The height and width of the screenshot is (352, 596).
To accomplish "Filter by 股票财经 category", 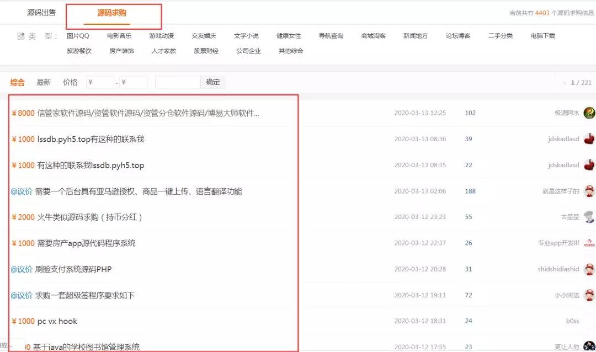I will (x=206, y=51).
